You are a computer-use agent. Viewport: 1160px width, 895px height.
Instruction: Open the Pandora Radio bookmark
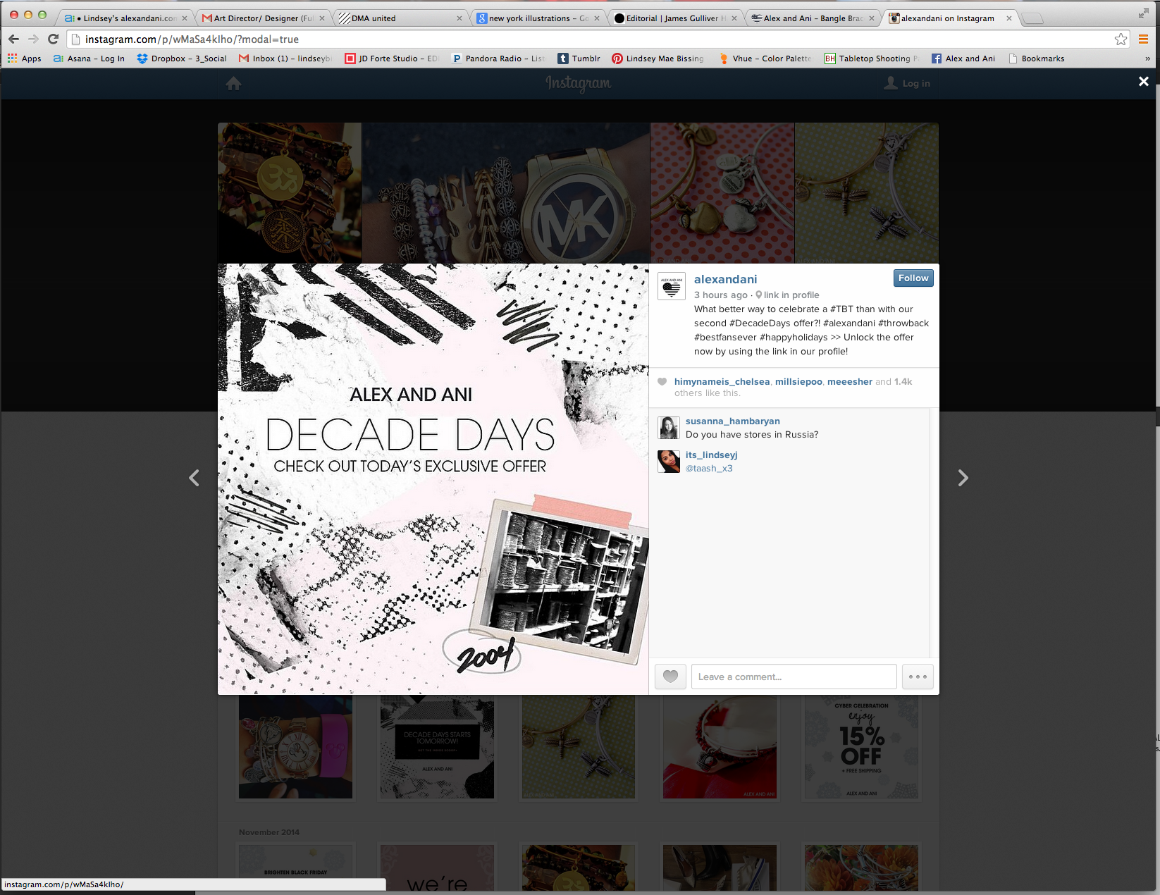pyautogui.click(x=498, y=58)
